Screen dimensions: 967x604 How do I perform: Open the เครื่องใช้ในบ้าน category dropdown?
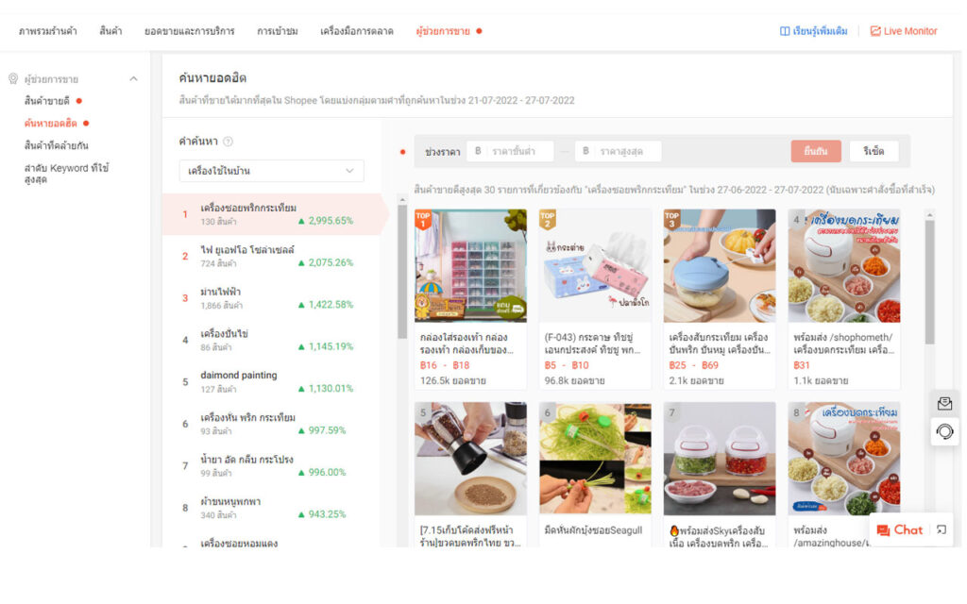(271, 171)
